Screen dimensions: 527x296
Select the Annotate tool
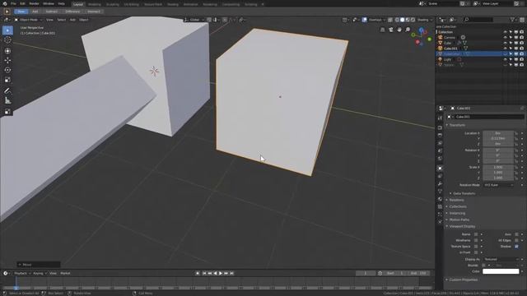point(7,90)
